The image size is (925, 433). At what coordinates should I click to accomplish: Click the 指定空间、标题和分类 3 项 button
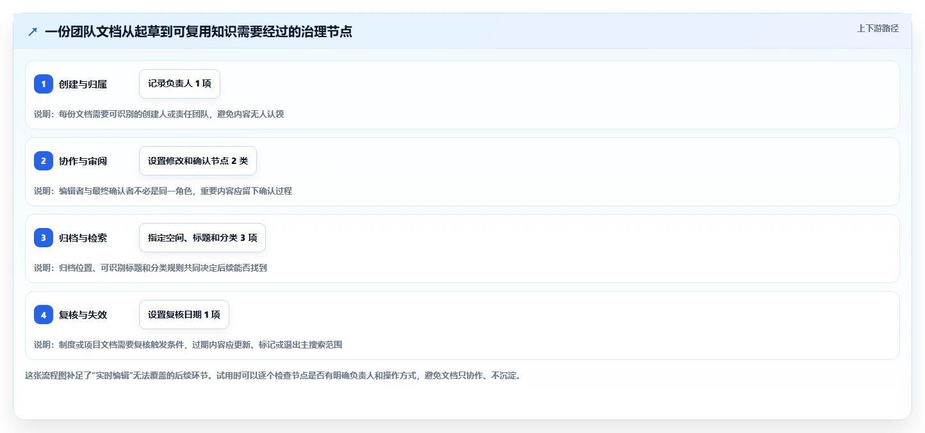[x=202, y=238]
